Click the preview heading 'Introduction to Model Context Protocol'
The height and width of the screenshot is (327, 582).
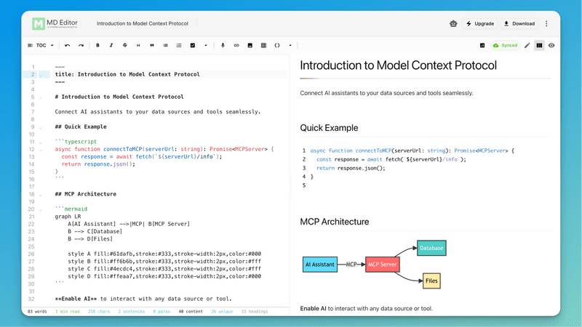point(398,65)
